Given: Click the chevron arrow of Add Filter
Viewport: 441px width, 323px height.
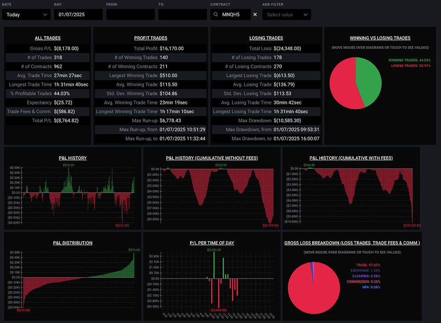Looking at the screenshot, I should (306, 15).
